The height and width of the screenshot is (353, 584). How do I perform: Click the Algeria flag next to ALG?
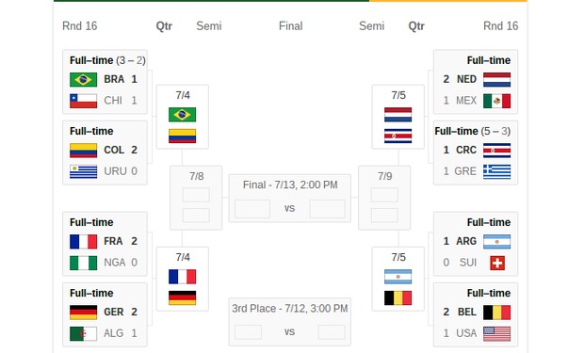[x=84, y=333]
